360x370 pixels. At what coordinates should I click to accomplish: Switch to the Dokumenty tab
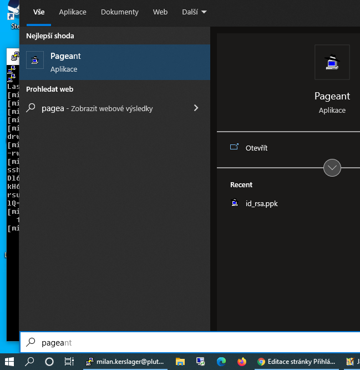120,12
